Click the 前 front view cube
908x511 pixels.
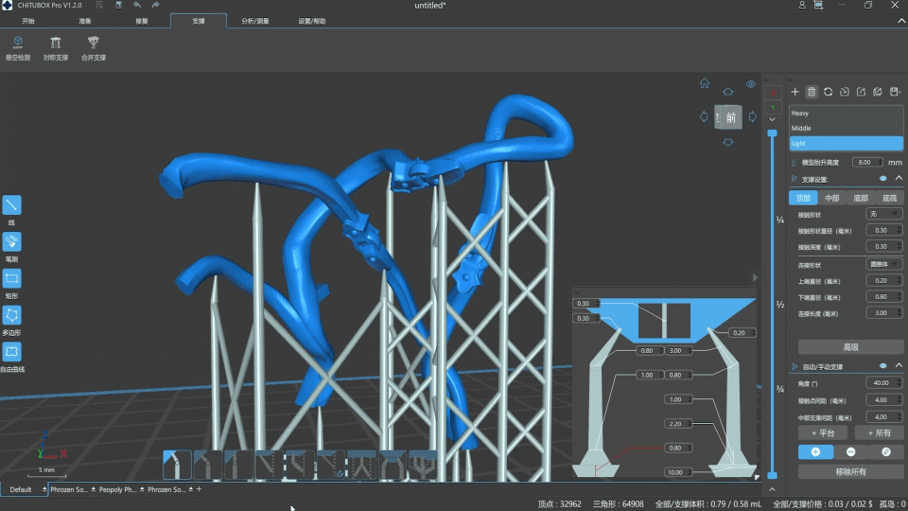point(728,117)
